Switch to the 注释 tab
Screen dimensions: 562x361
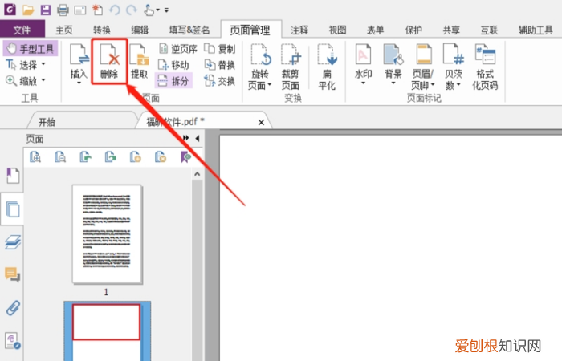point(299,30)
